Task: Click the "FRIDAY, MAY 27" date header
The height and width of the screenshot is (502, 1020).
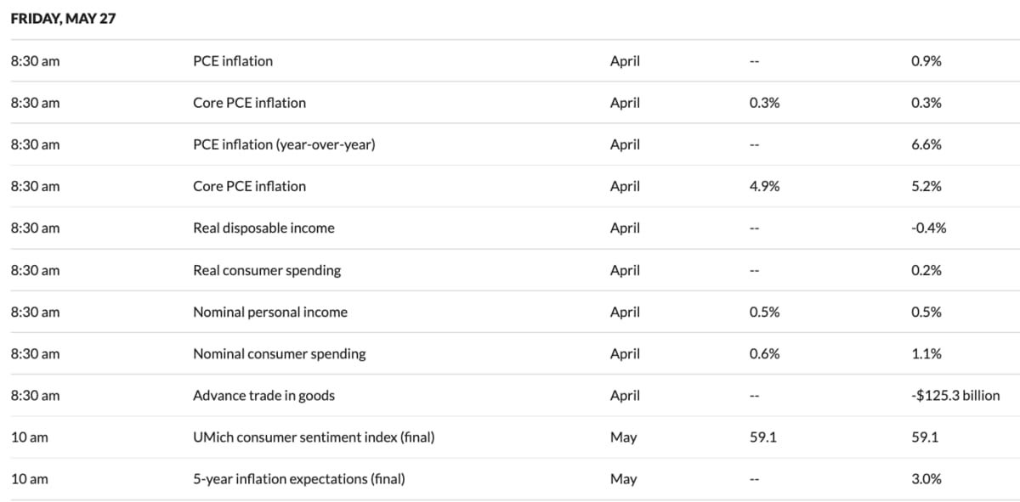Action: click(63, 20)
